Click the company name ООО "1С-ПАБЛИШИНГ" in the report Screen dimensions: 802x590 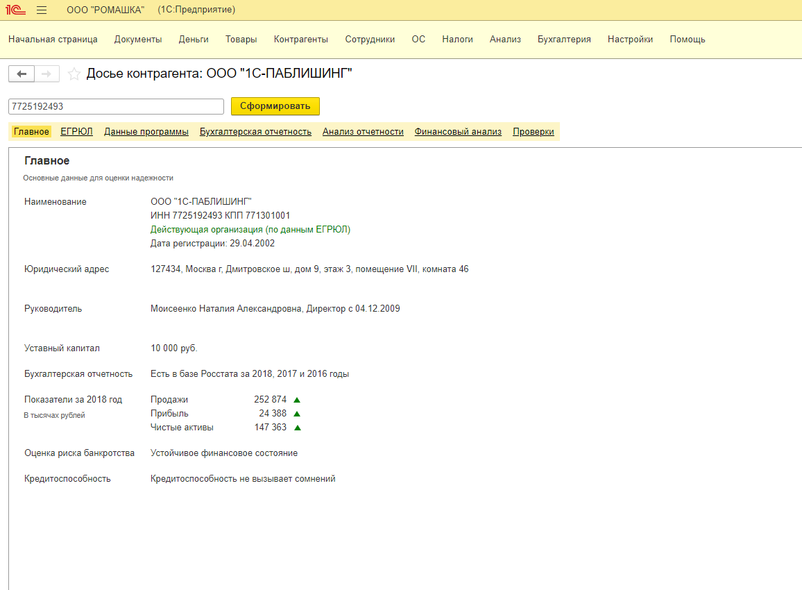(x=201, y=201)
